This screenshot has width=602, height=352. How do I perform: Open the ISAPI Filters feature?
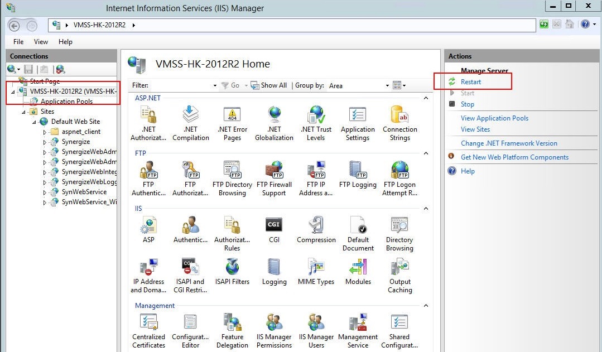pos(232,271)
